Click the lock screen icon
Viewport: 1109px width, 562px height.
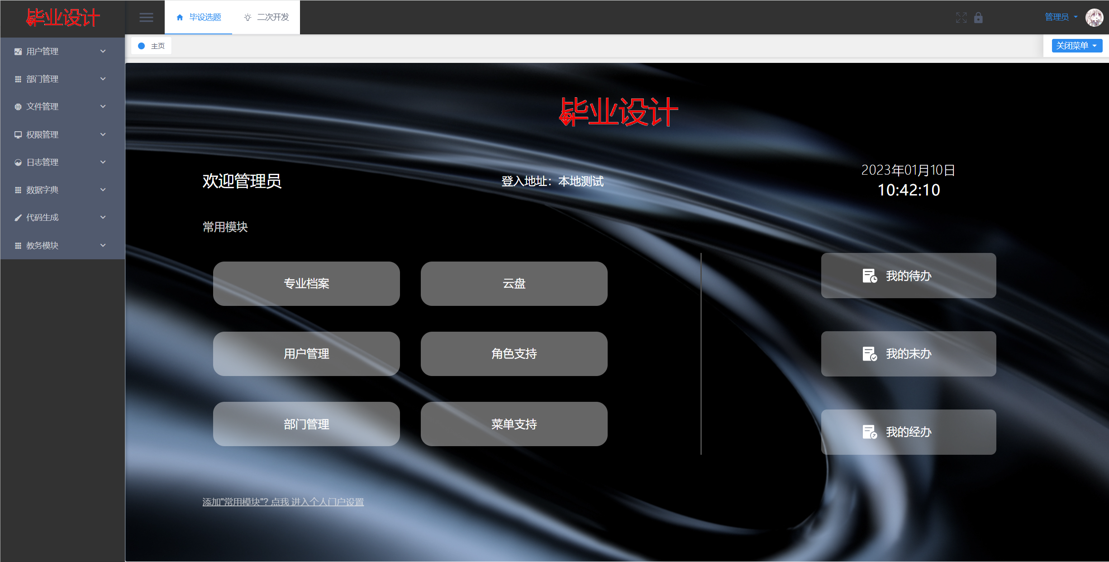(x=978, y=18)
